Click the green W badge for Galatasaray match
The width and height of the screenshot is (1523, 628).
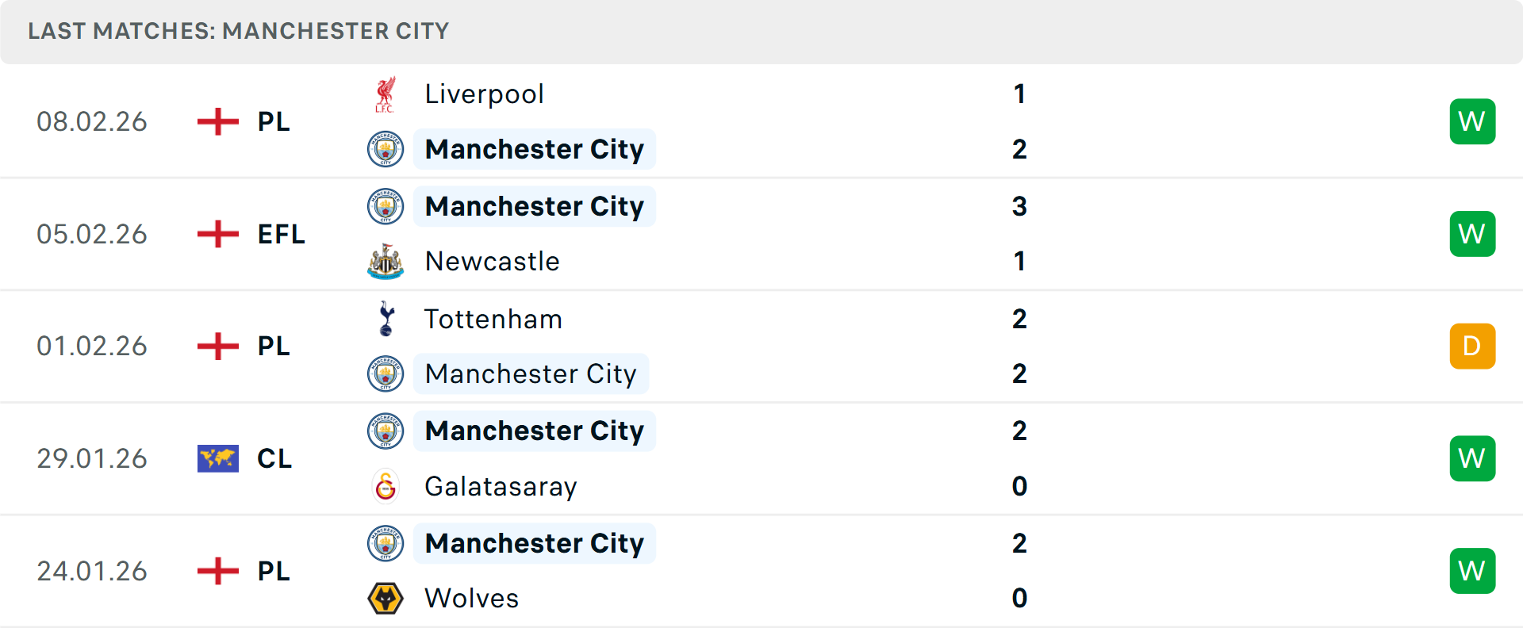click(x=1472, y=458)
